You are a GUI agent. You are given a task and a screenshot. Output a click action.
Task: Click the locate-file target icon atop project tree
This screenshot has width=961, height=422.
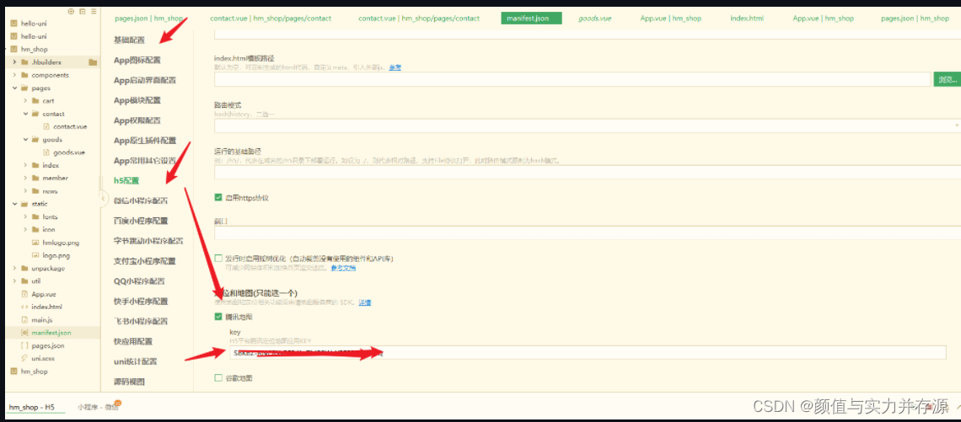click(71, 11)
